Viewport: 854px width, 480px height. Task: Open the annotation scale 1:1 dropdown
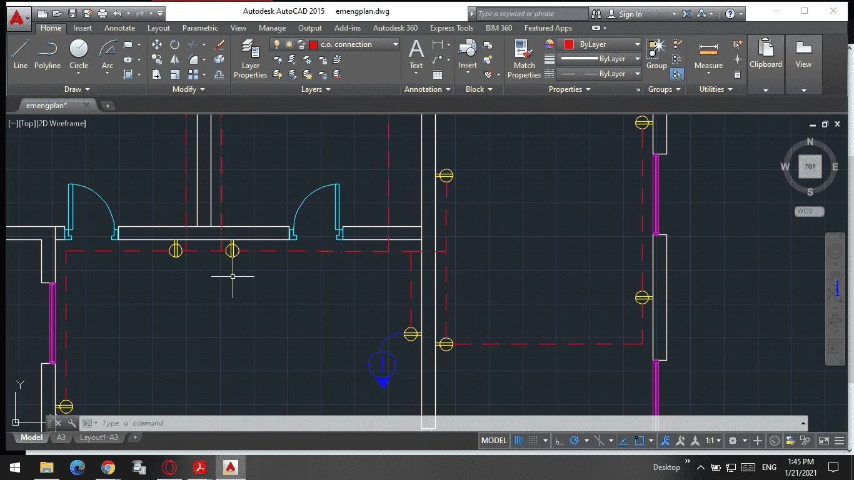point(713,441)
